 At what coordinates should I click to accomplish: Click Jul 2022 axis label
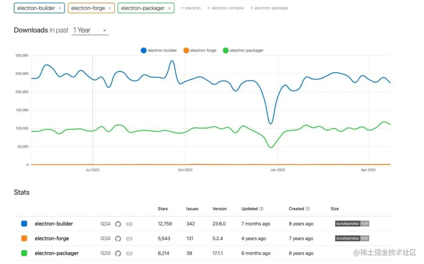click(x=93, y=170)
